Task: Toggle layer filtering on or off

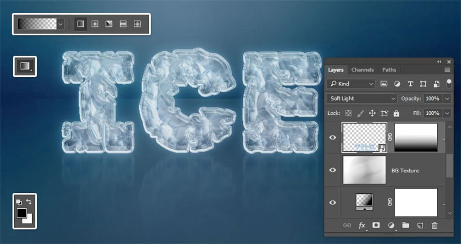Action: click(449, 83)
